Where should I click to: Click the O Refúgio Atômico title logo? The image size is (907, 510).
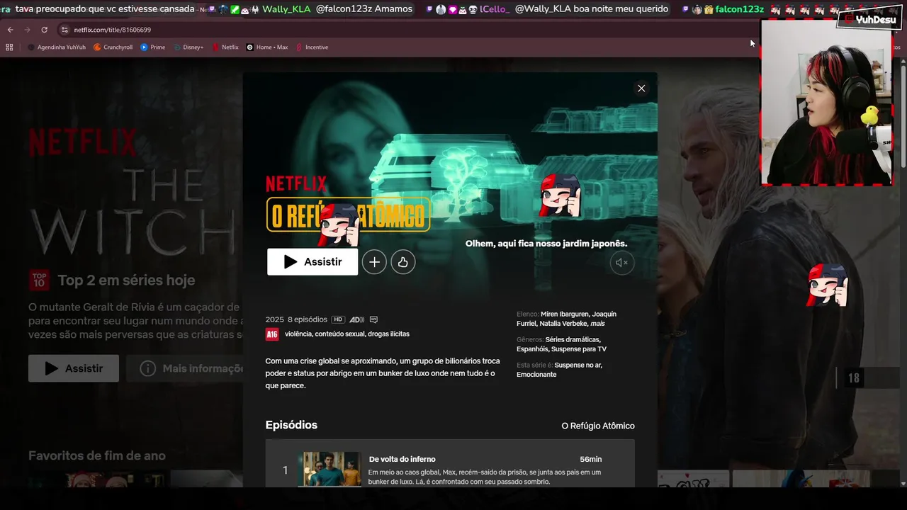pos(348,215)
